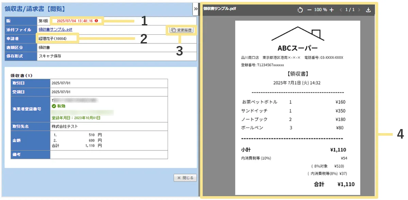
Task: Click the 領収書/請求書【閲覧】 page title
Action: pyautogui.click(x=35, y=9)
